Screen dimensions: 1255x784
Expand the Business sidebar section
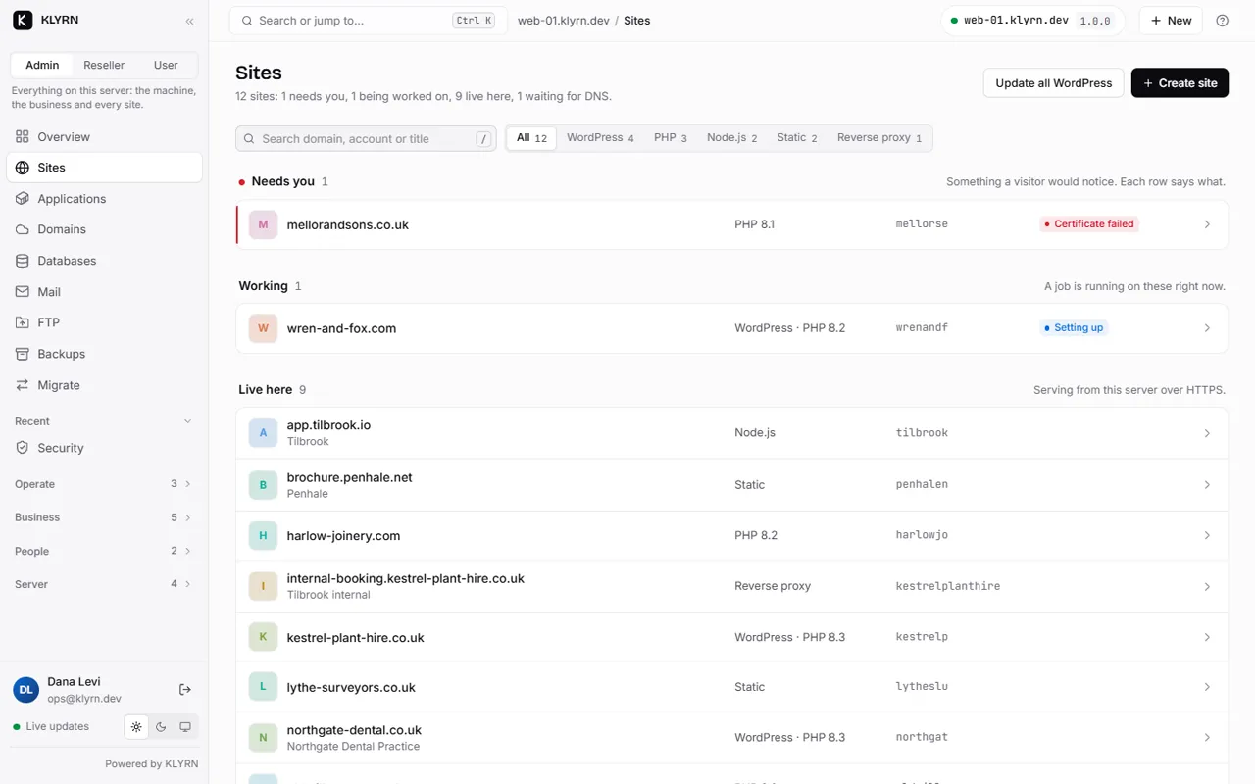click(x=103, y=517)
